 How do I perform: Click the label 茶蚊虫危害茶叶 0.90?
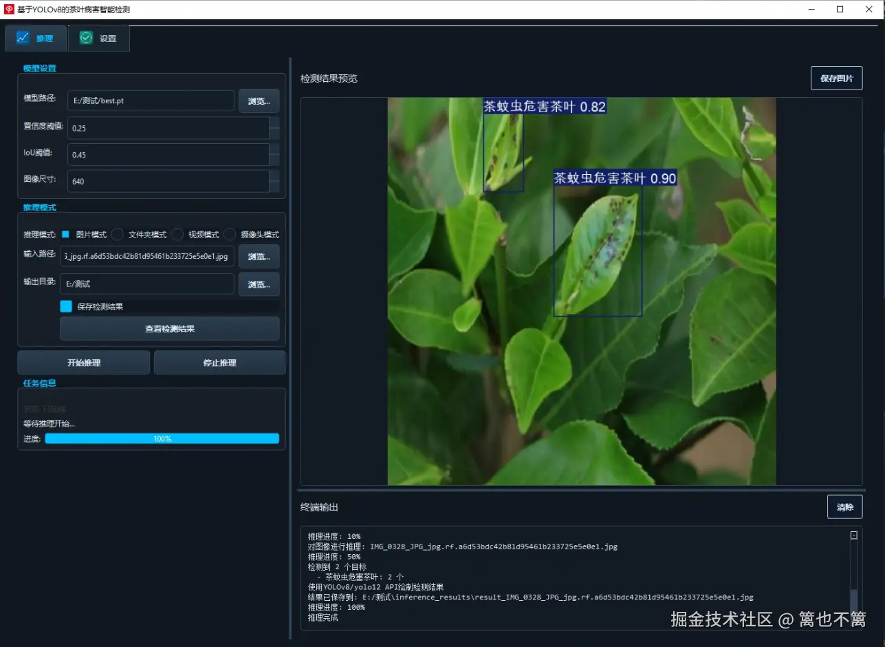point(615,178)
